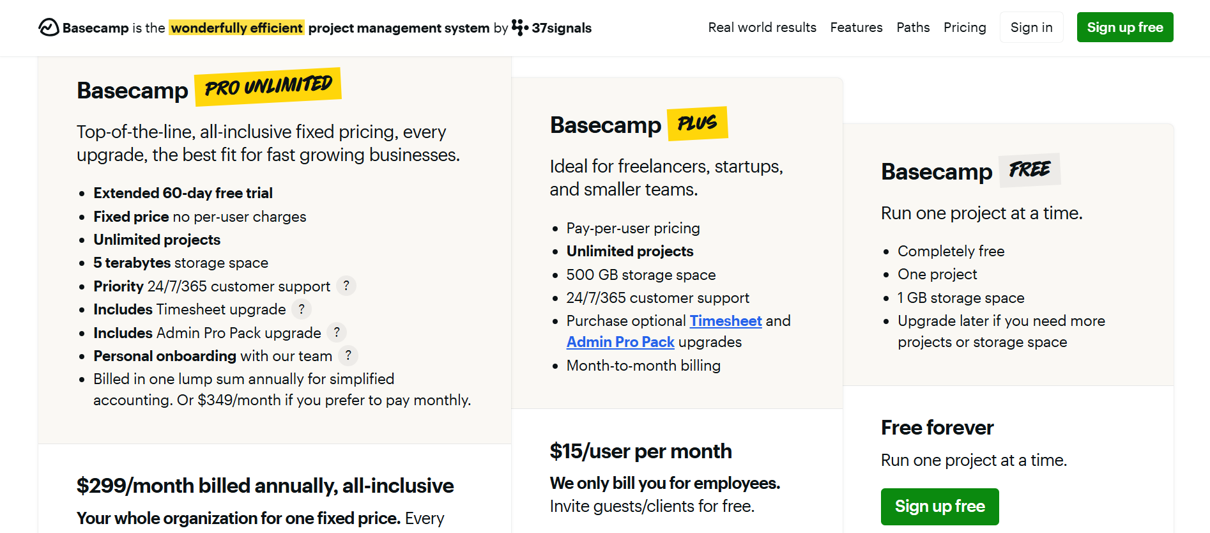Select '5 terabytes storage space' item
1210x533 pixels.
pyautogui.click(x=181, y=263)
